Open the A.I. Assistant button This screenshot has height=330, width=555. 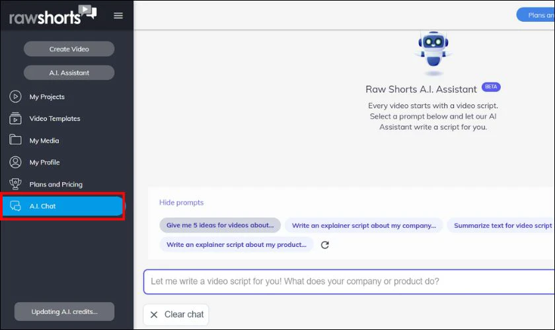69,73
